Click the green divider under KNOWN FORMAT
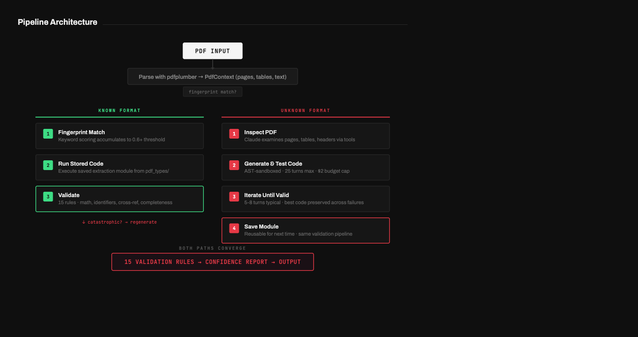Screen dimensions: 638x337 [119, 116]
